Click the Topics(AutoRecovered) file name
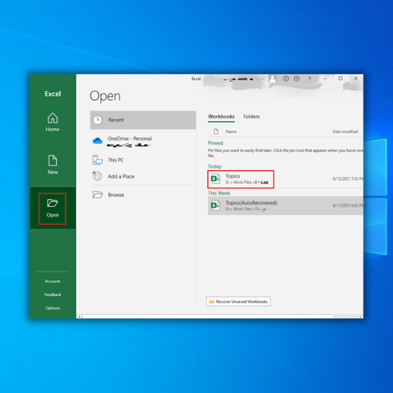Screen dimensions: 393x393 tap(251, 203)
